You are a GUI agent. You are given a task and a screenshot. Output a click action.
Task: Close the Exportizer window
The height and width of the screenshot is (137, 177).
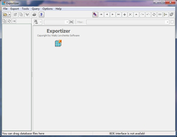tap(170, 2)
